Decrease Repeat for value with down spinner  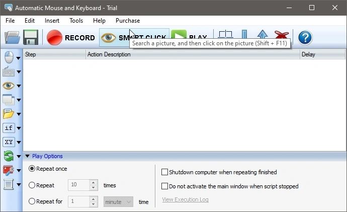tap(94, 204)
